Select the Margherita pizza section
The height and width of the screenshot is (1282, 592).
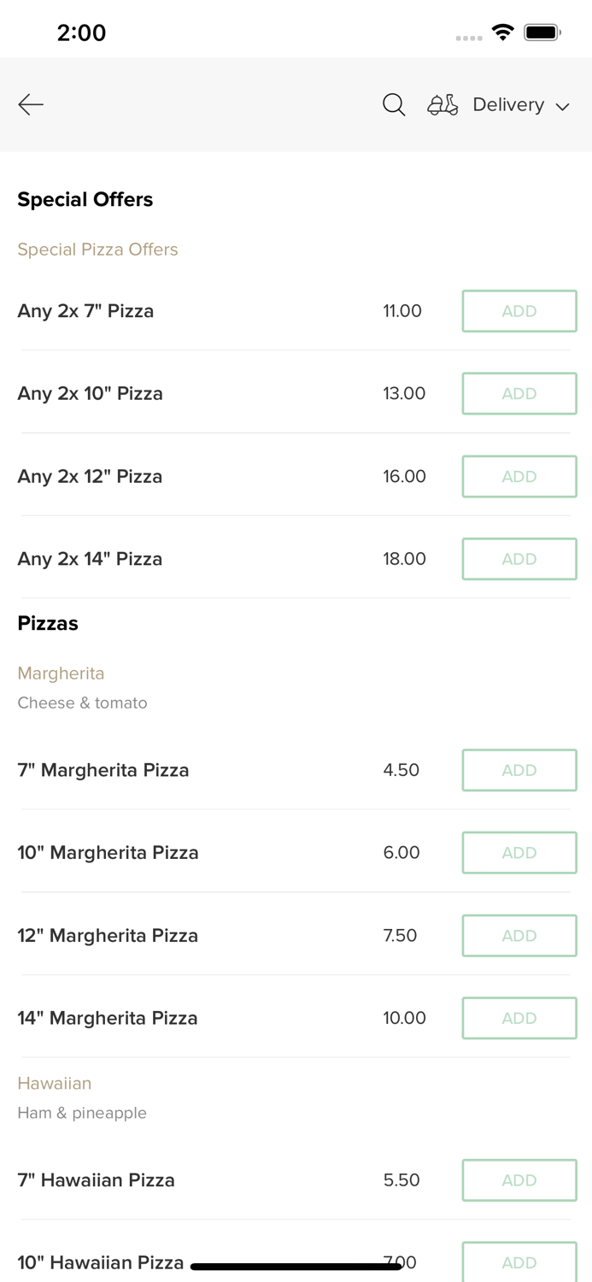[61, 673]
